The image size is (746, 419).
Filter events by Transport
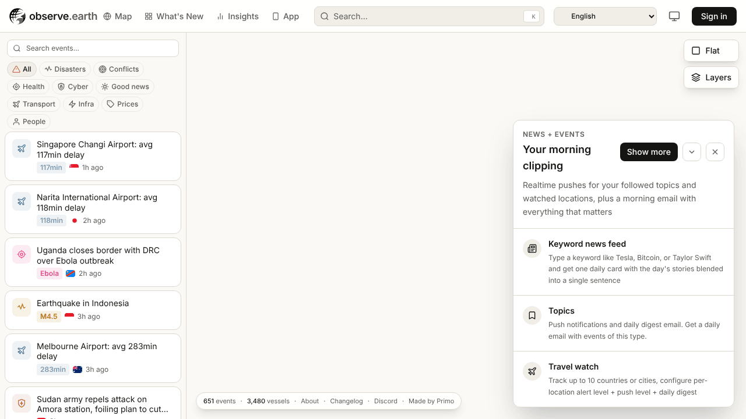tap(34, 104)
